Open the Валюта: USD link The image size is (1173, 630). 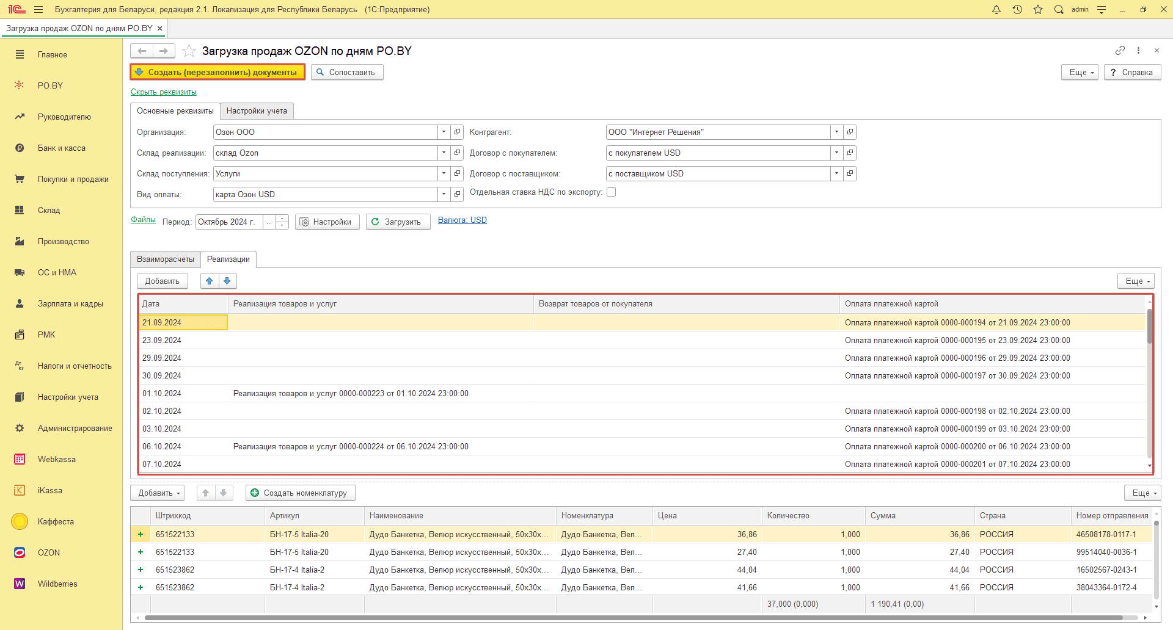pos(462,220)
